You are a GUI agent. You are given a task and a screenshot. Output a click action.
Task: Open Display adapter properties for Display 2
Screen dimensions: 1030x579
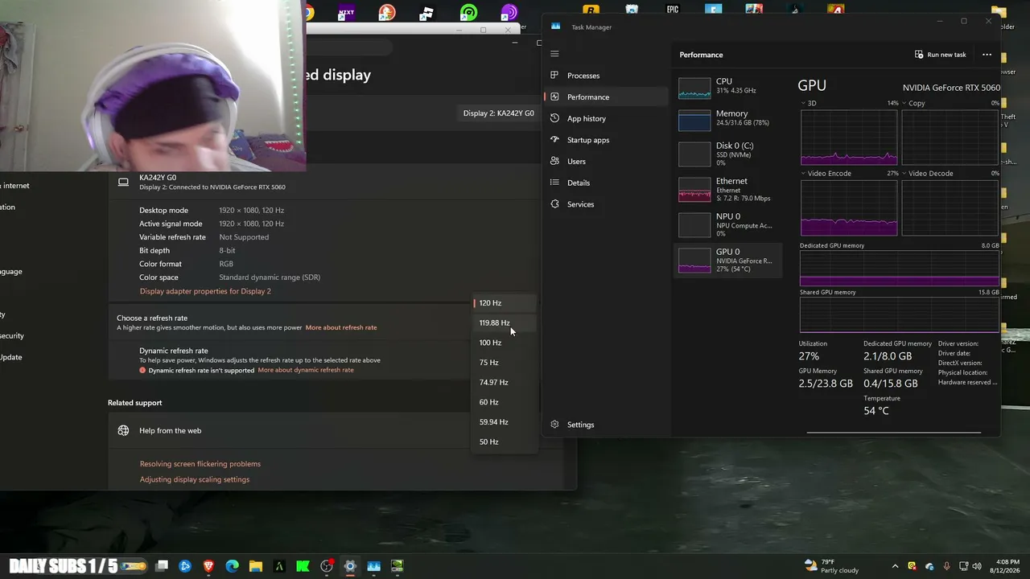(205, 291)
